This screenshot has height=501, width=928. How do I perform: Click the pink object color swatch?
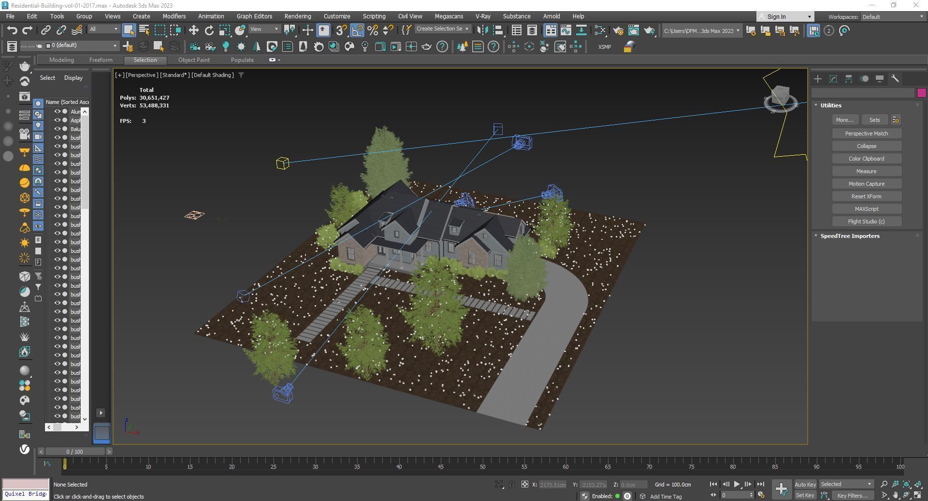click(921, 93)
